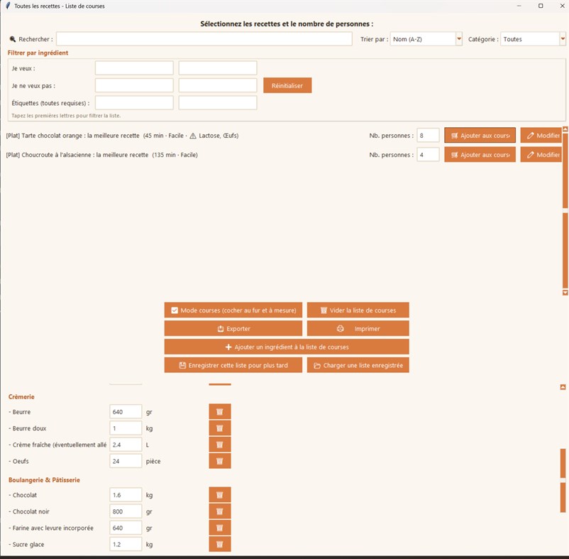Click the recipe list scrollbar up arrow

tap(565, 129)
